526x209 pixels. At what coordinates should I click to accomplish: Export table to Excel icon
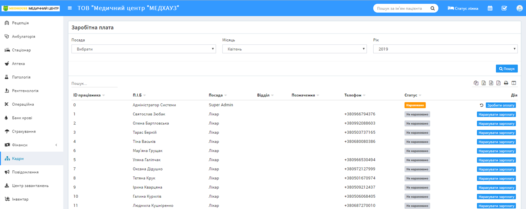pos(484,83)
